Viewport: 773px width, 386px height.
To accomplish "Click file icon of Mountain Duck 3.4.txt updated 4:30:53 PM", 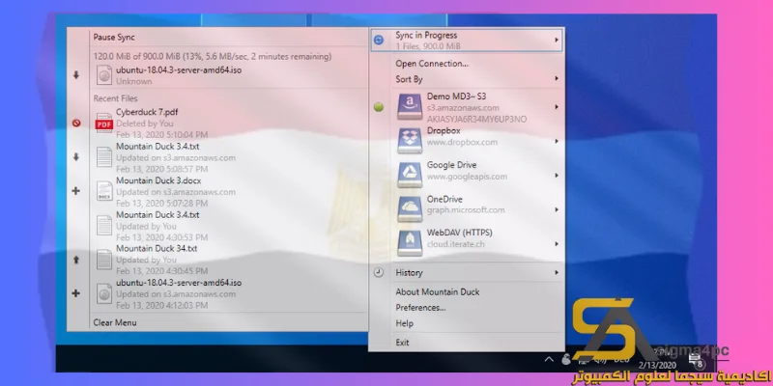I will coord(104,226).
